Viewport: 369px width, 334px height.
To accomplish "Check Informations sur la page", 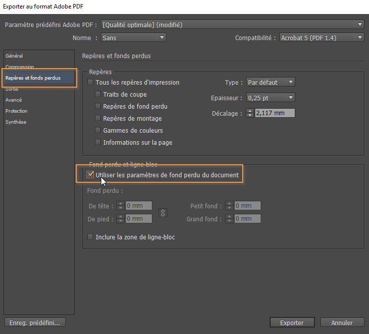I will click(98, 142).
